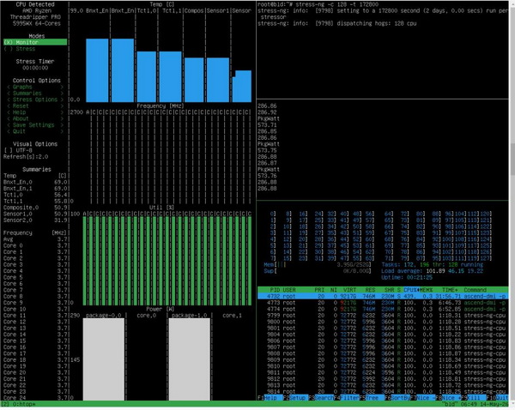Open the Help control option in s-tui
This screenshot has height=410, width=515.
coord(35,112)
